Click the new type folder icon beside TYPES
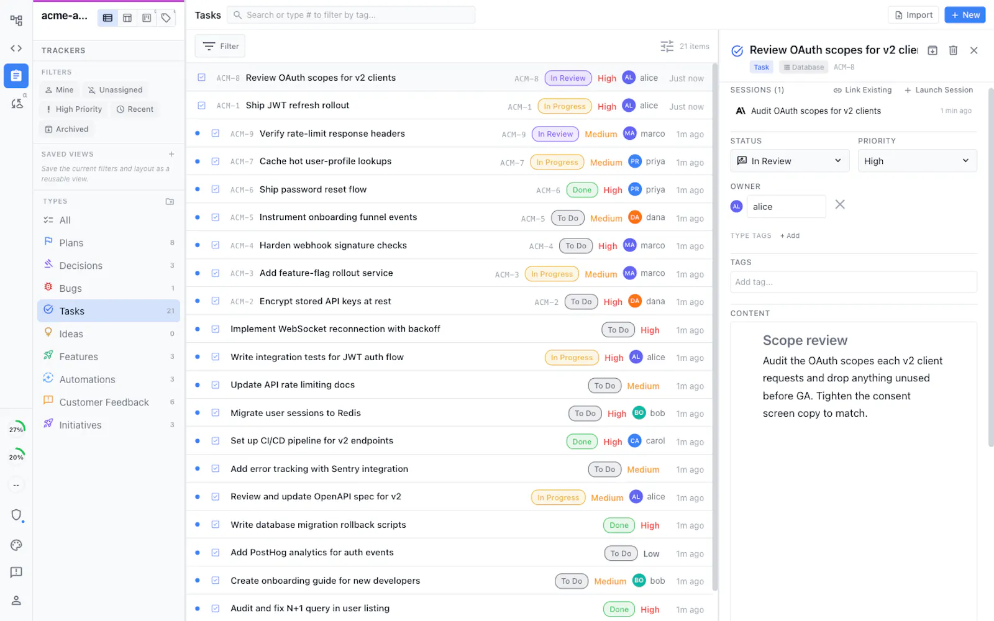This screenshot has height=621, width=994. 170,201
